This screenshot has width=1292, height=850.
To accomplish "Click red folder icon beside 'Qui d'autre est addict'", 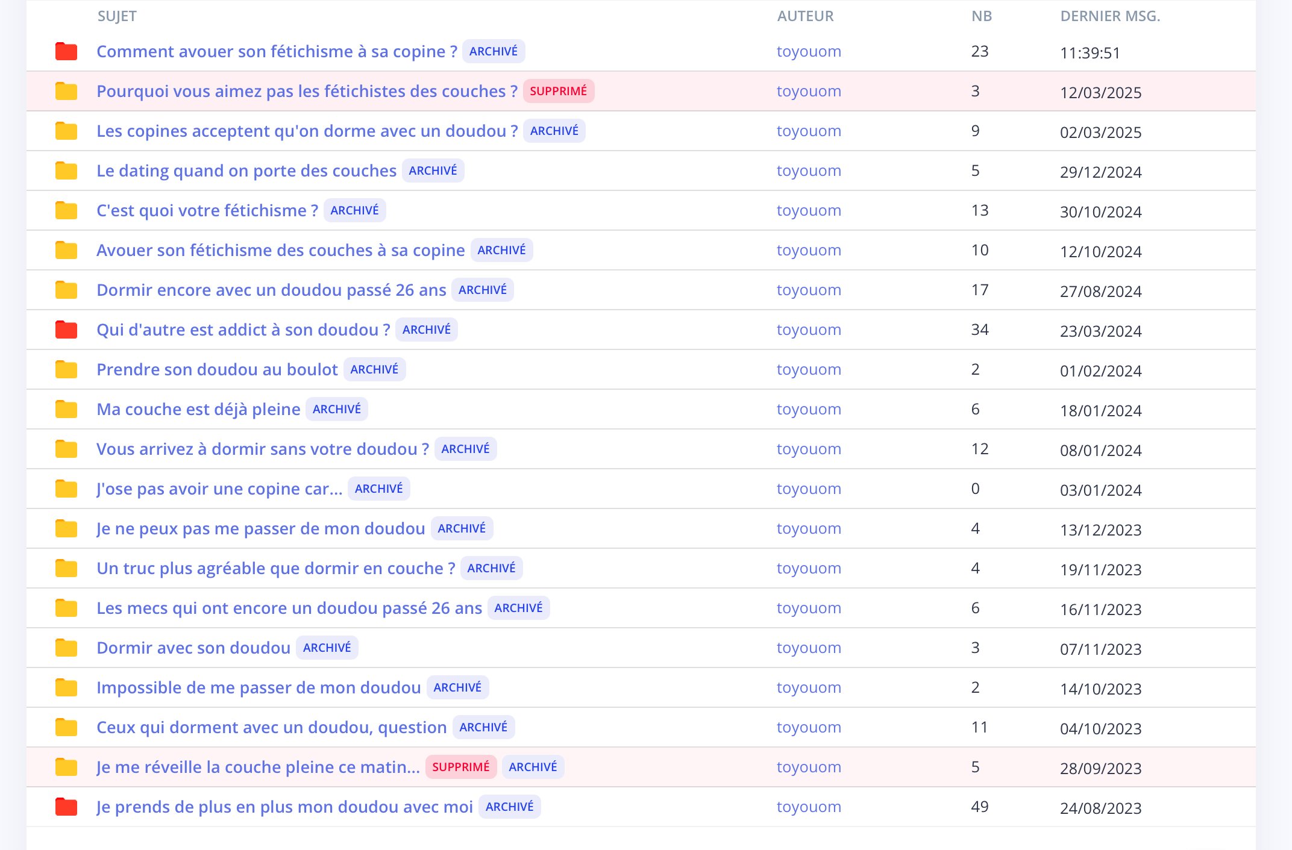I will tap(66, 330).
